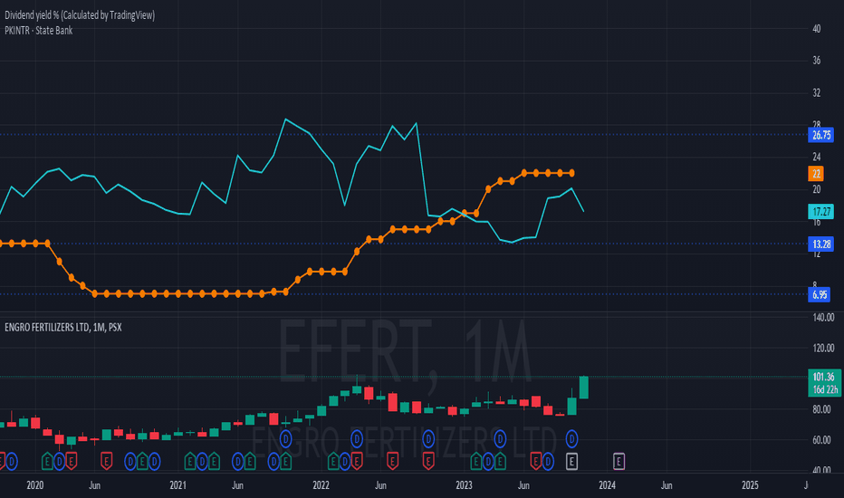Click the red earnings marker just after Jun 2023
844x498 pixels.
click(535, 462)
